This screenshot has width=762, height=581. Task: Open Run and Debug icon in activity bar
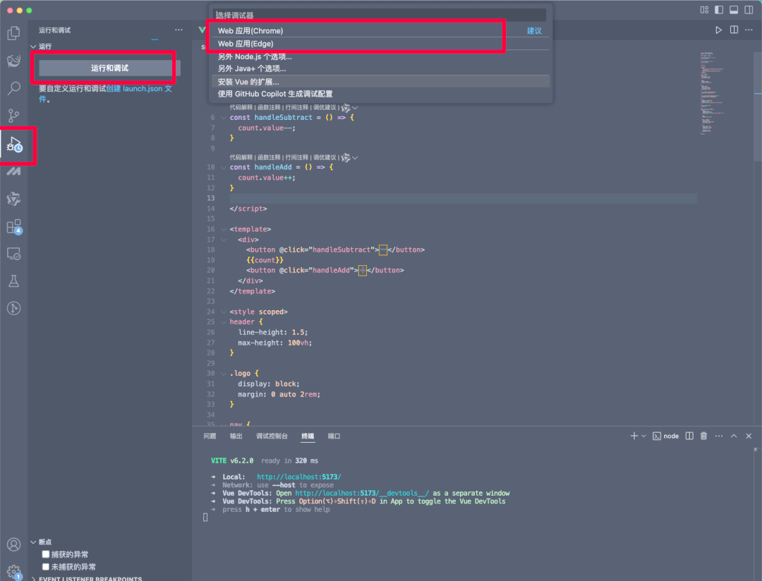(x=14, y=145)
